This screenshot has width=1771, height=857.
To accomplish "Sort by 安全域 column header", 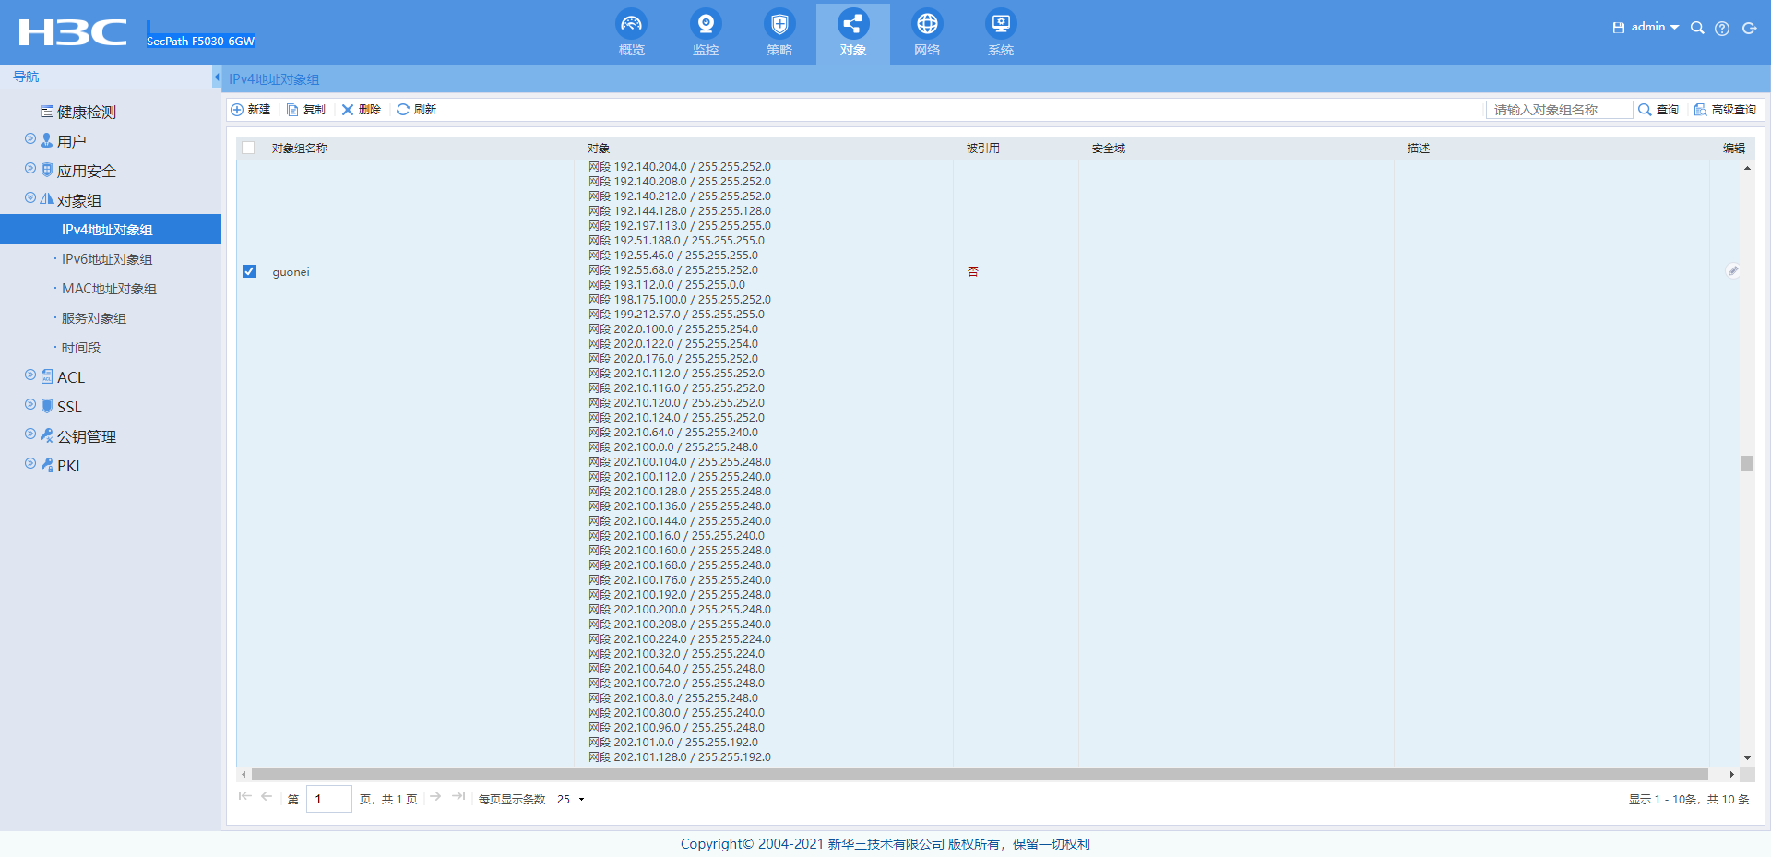I will pyautogui.click(x=1109, y=149).
